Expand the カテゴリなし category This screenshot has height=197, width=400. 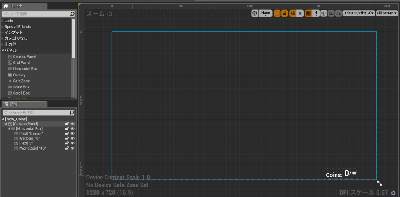click(x=3, y=39)
